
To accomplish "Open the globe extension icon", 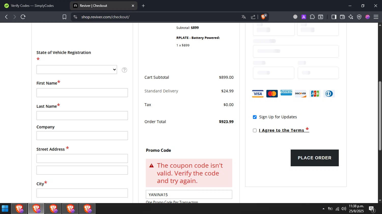I will (x=295, y=17).
